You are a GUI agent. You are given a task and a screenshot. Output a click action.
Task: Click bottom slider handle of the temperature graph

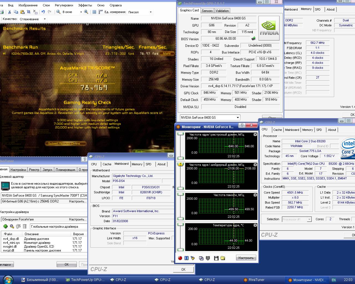(181, 250)
